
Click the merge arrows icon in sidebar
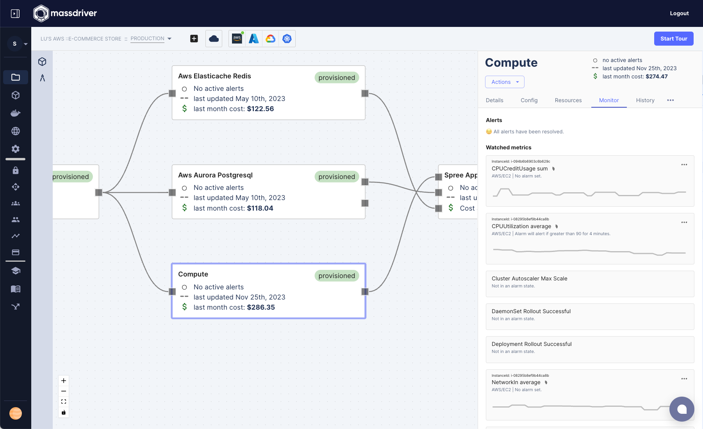pyautogui.click(x=16, y=307)
